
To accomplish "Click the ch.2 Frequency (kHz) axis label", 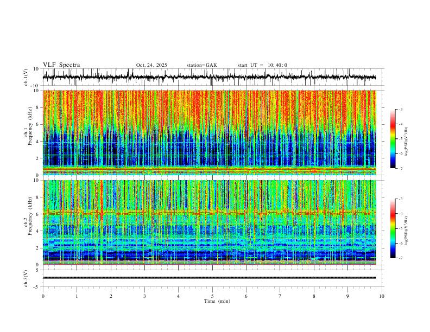I will point(28,215).
